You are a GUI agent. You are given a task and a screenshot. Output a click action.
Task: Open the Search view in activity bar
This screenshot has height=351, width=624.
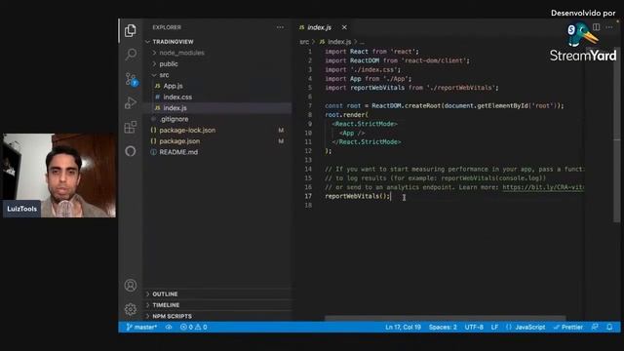[131, 55]
